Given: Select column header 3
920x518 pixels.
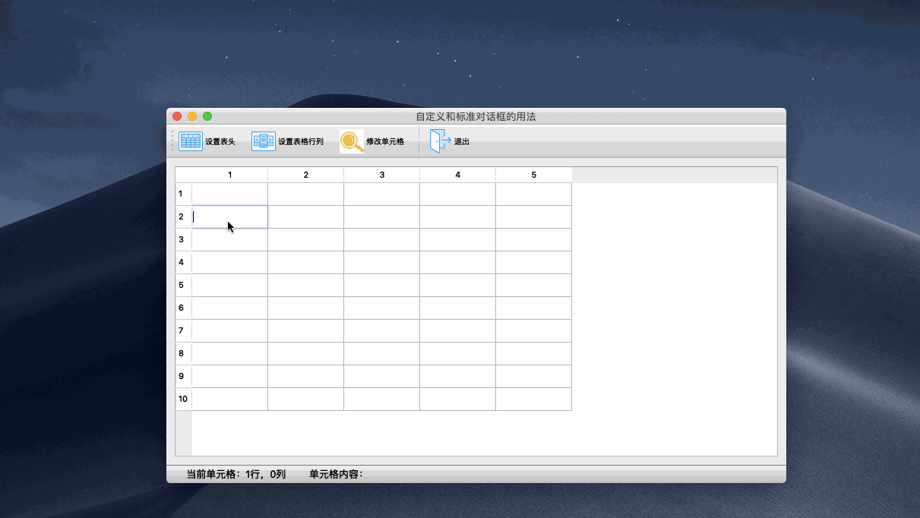Looking at the screenshot, I should tap(382, 175).
